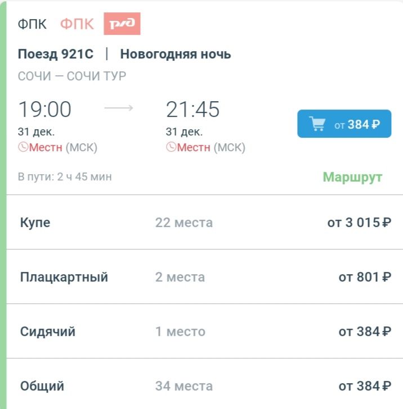Choose the Сидячий seat class label
The image size is (403, 409).
pyautogui.click(x=48, y=331)
